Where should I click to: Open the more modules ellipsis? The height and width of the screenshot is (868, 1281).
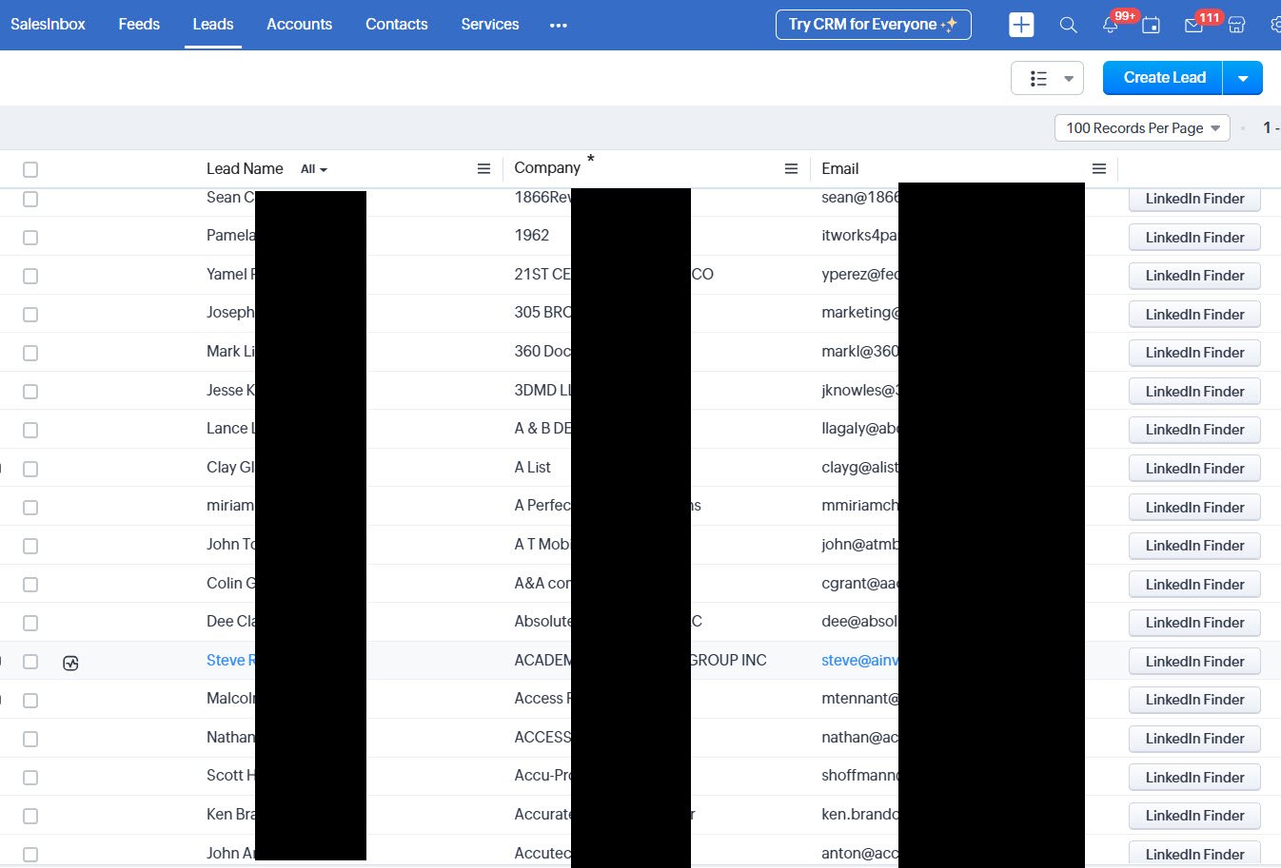tap(559, 26)
